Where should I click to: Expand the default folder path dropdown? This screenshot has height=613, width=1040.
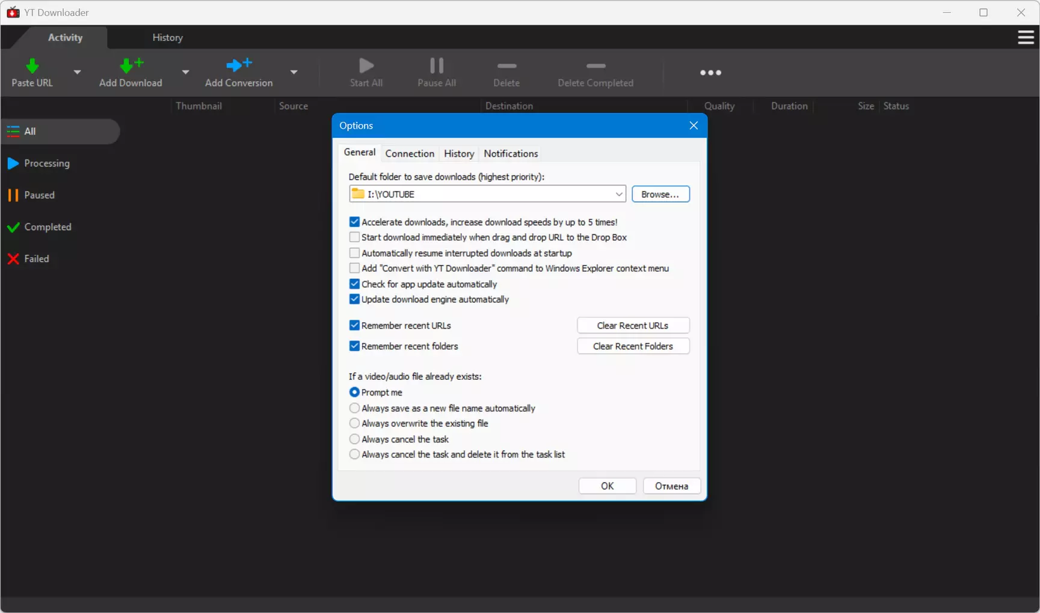pos(618,194)
